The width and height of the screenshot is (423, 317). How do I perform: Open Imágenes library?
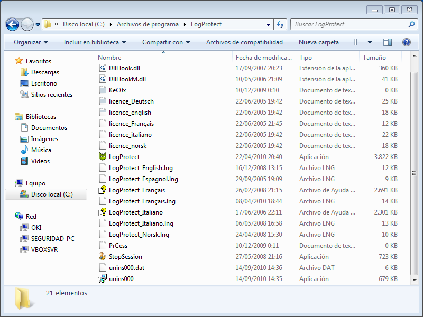coord(39,139)
